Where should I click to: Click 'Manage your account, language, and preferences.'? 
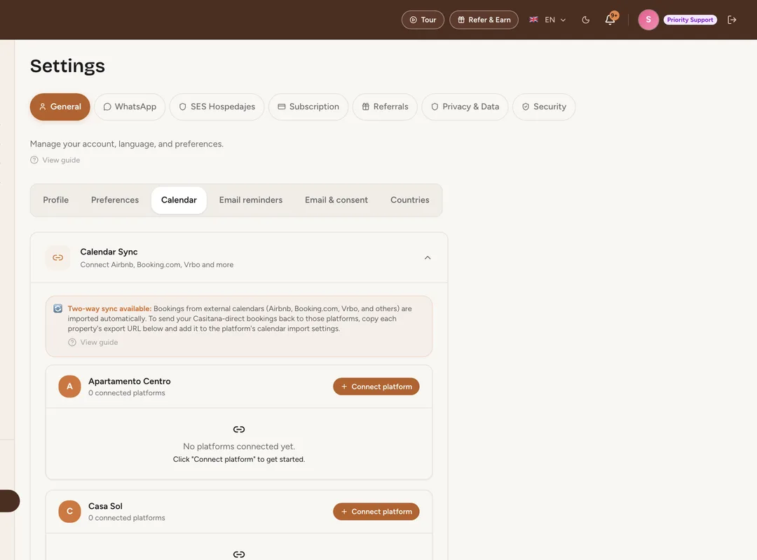tap(126, 144)
